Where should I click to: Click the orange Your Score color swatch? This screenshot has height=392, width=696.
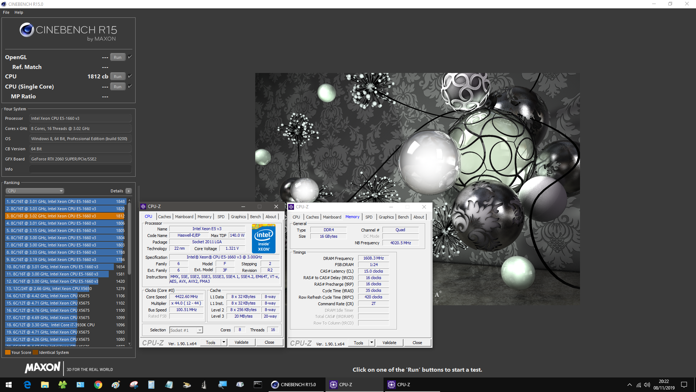(8, 352)
